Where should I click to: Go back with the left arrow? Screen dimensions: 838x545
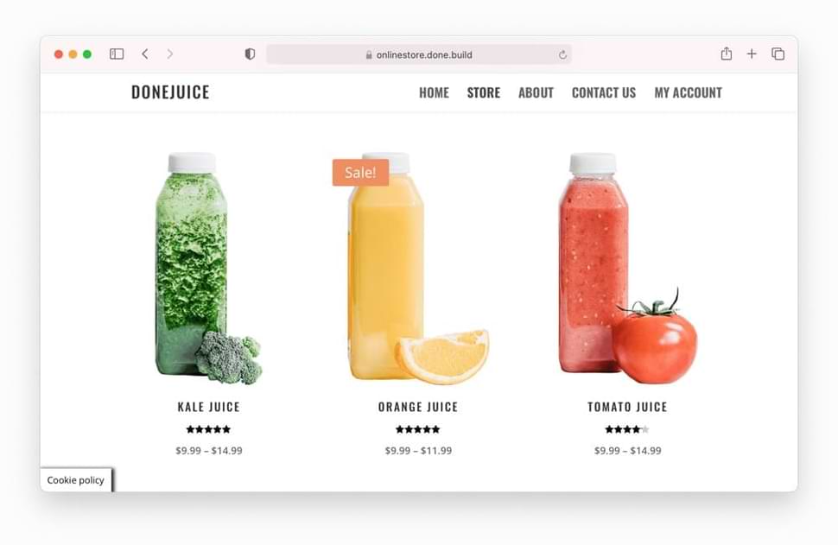pos(145,54)
